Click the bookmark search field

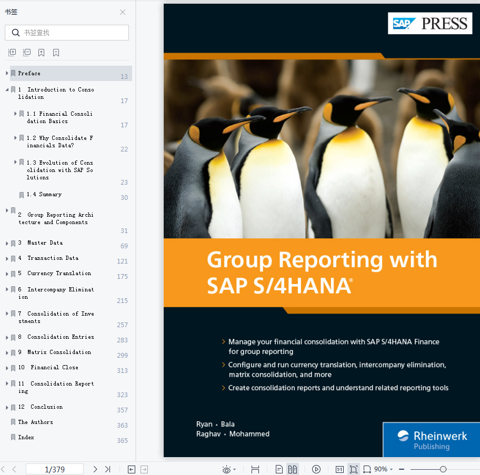(67, 33)
